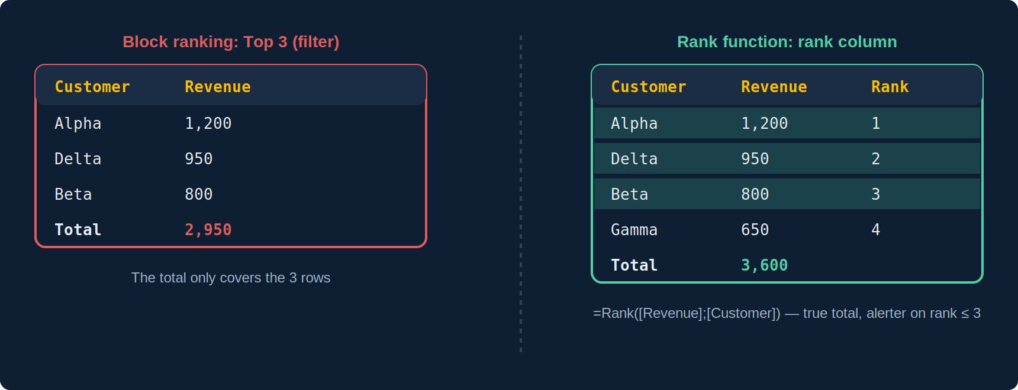
Task: Click the Gamma customer cell
Action: click(x=634, y=230)
